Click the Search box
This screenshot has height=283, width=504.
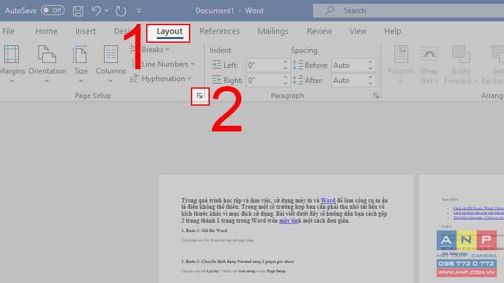point(408,11)
